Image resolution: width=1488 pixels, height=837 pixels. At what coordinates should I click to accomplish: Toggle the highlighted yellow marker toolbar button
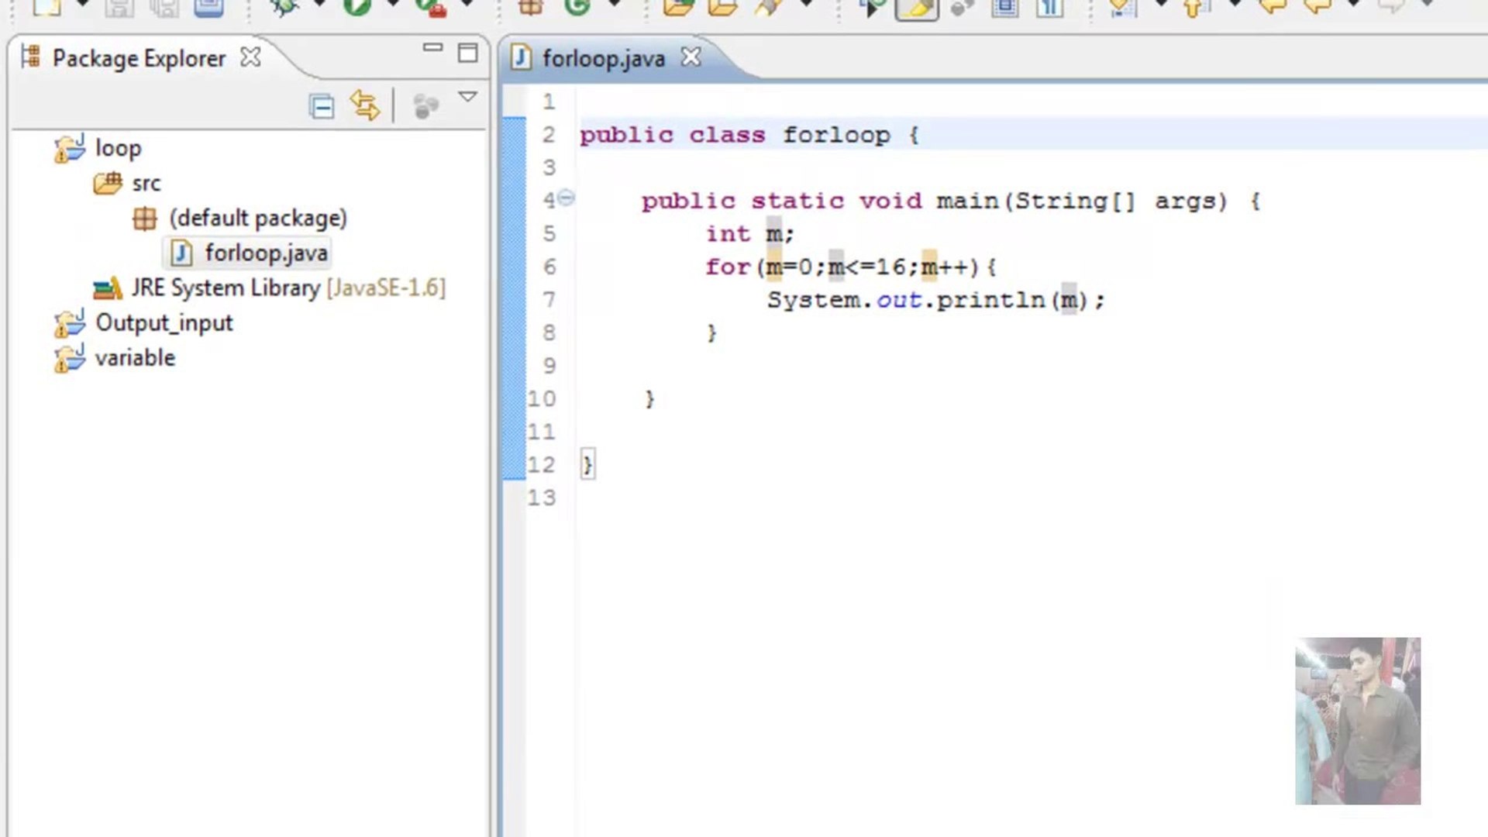point(916,8)
